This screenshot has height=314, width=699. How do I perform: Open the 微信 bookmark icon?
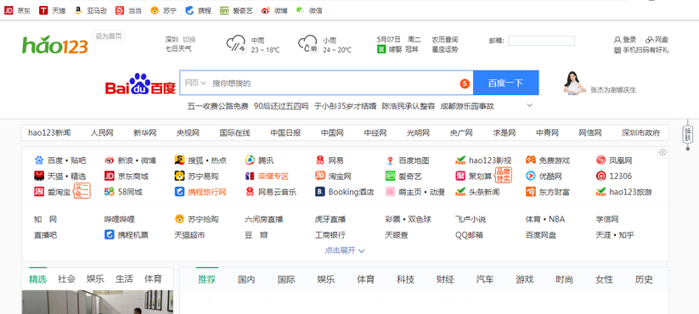point(301,10)
